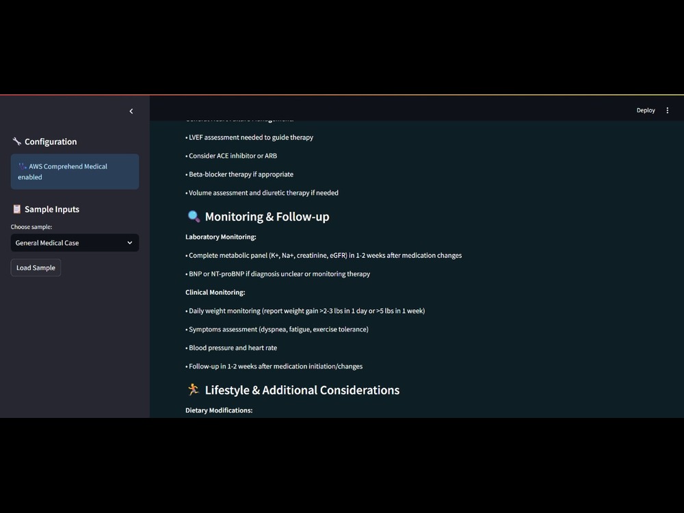Viewport: 684px width, 513px height.
Task: Click the runner icon by Lifestyle heading
Action: point(194,390)
